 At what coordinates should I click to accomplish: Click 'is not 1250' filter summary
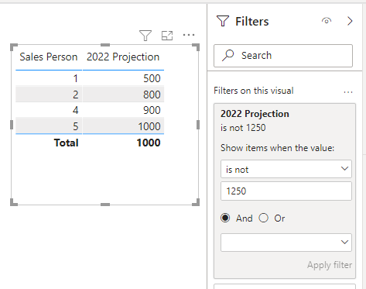click(243, 128)
